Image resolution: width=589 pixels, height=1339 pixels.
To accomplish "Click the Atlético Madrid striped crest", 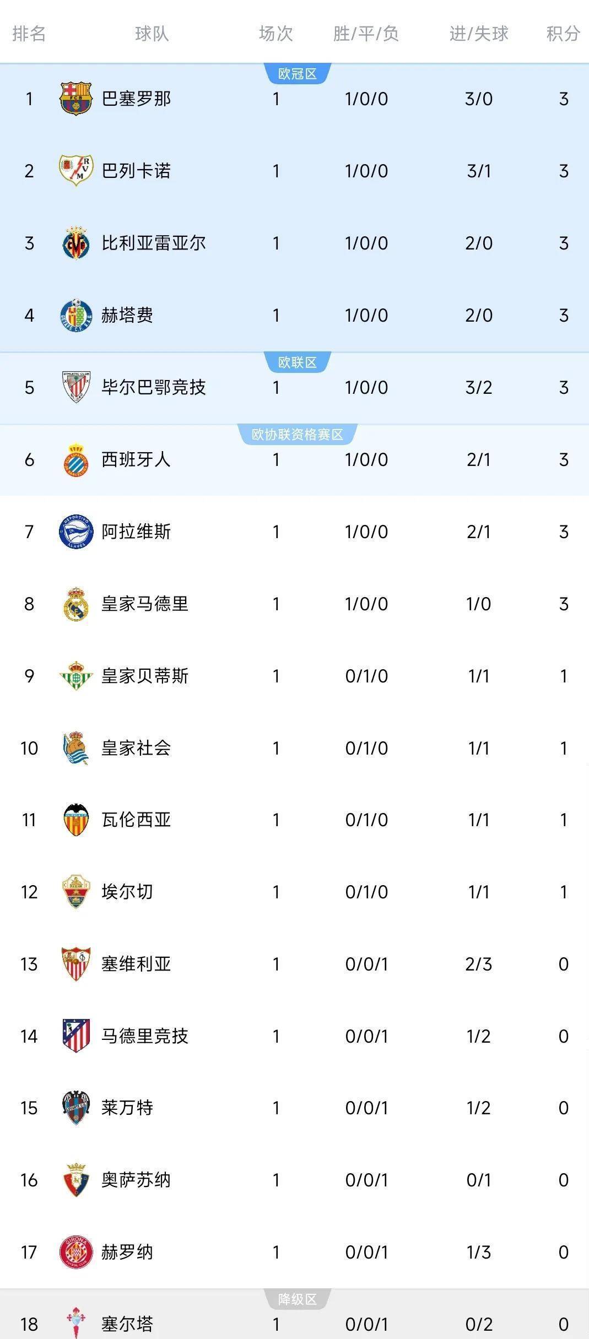I will (x=75, y=1036).
